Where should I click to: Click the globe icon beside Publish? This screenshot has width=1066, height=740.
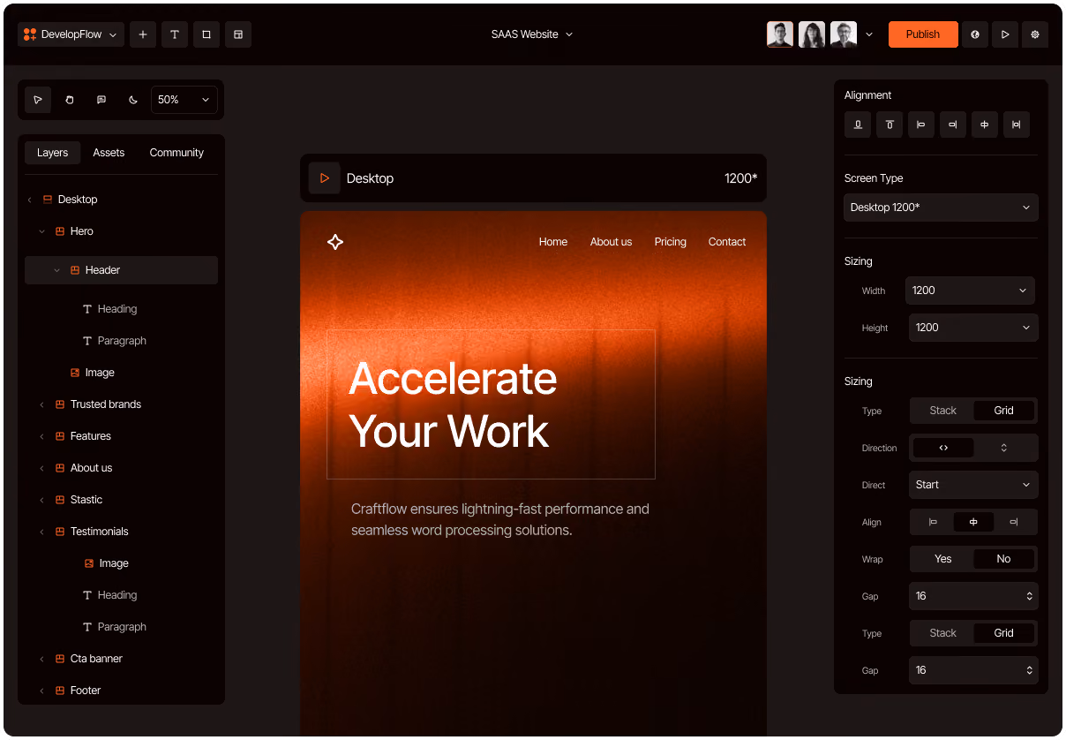[x=975, y=34]
